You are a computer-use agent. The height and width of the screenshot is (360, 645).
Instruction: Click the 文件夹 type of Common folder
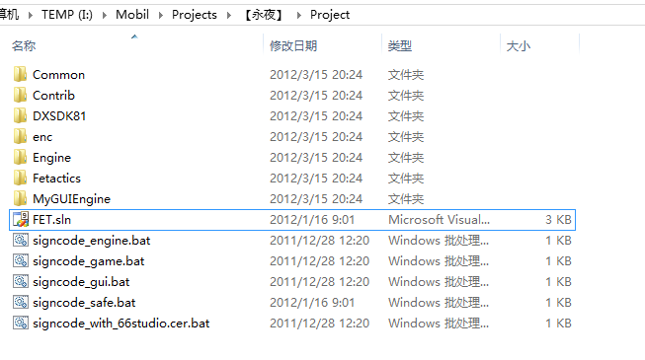coord(406,74)
